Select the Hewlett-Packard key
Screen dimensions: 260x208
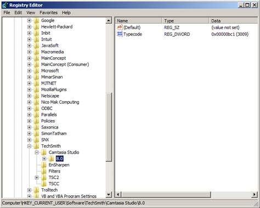pos(57,27)
